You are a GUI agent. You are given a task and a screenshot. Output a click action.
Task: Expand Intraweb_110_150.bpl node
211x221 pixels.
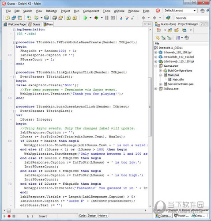tap(156, 52)
